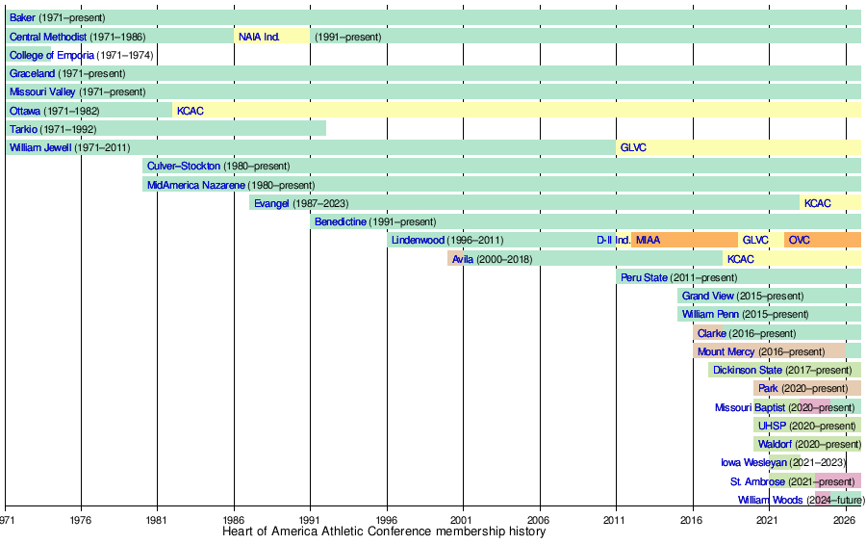The image size is (866, 544).
Task: Click the Missouri Valley link
Action: click(x=42, y=91)
